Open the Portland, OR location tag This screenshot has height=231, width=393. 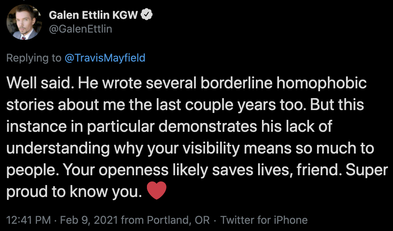pos(178,220)
